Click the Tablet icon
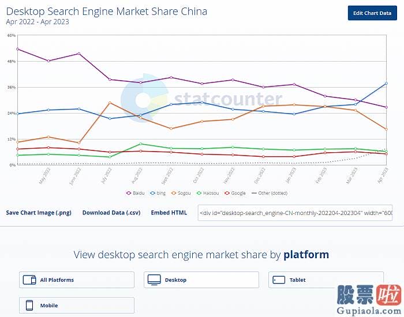This screenshot has width=404, height=317. (279, 280)
